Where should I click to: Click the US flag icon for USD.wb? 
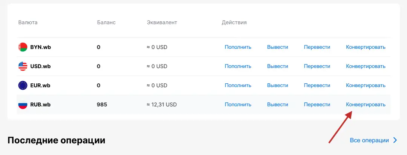point(23,66)
